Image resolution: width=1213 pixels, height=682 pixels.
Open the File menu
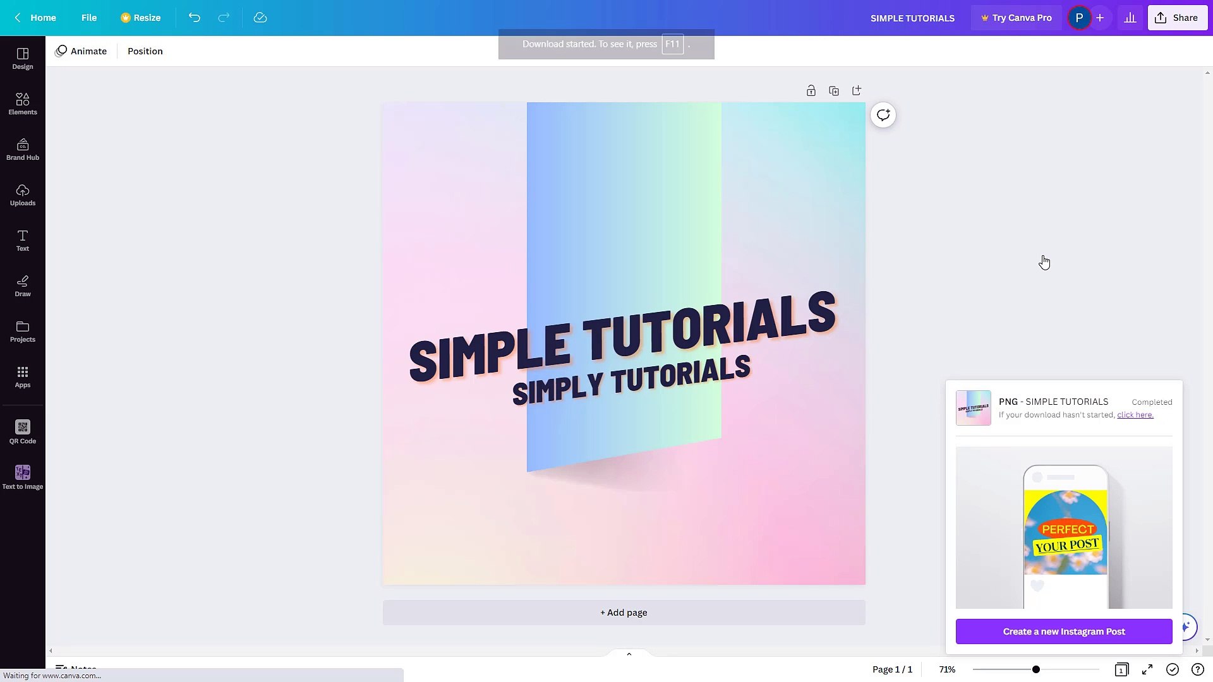coord(88,18)
